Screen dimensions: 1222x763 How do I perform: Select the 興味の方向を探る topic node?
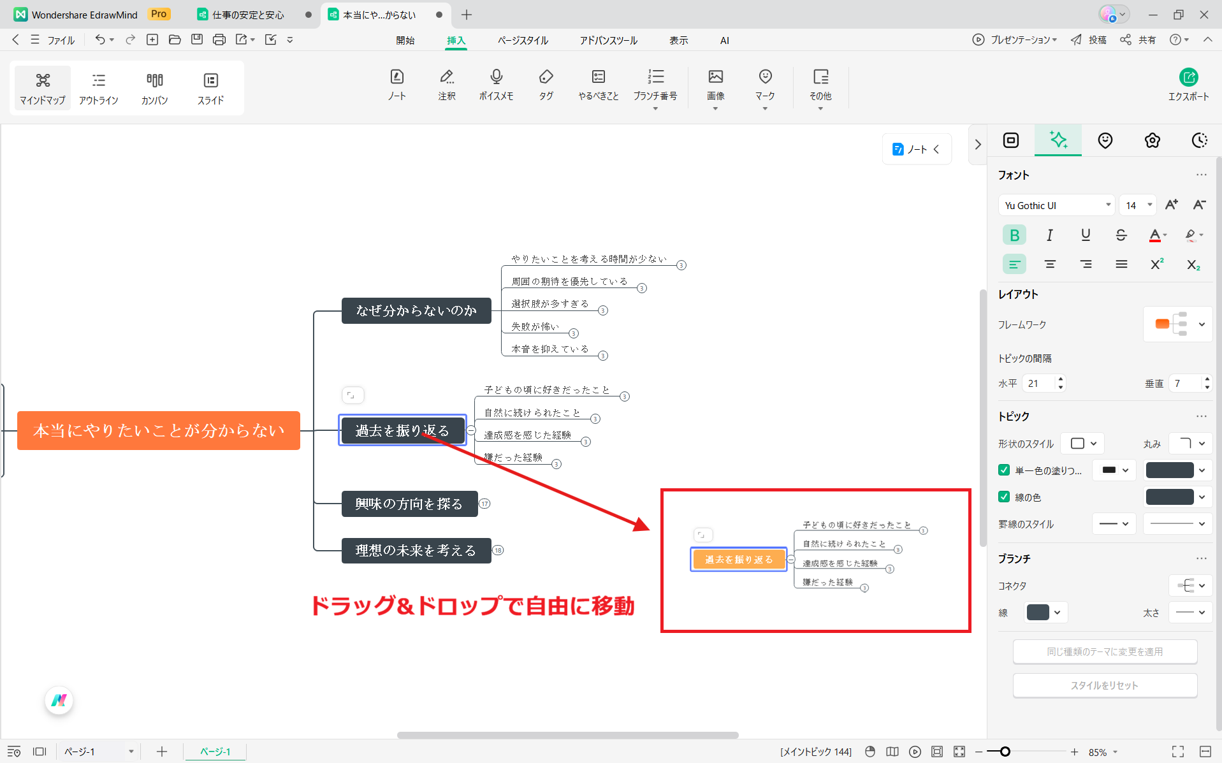tap(409, 504)
